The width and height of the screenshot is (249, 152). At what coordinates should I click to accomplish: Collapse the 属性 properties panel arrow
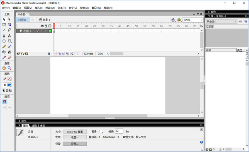pyautogui.click(x=19, y=125)
